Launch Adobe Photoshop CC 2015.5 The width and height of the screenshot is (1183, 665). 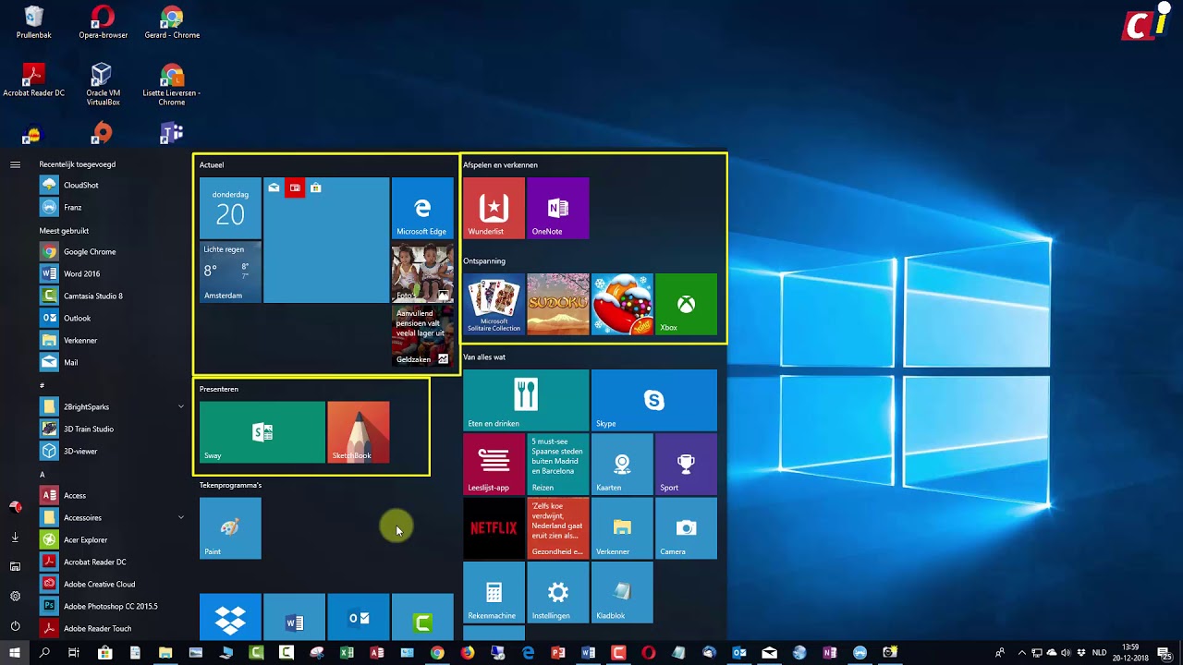click(112, 606)
